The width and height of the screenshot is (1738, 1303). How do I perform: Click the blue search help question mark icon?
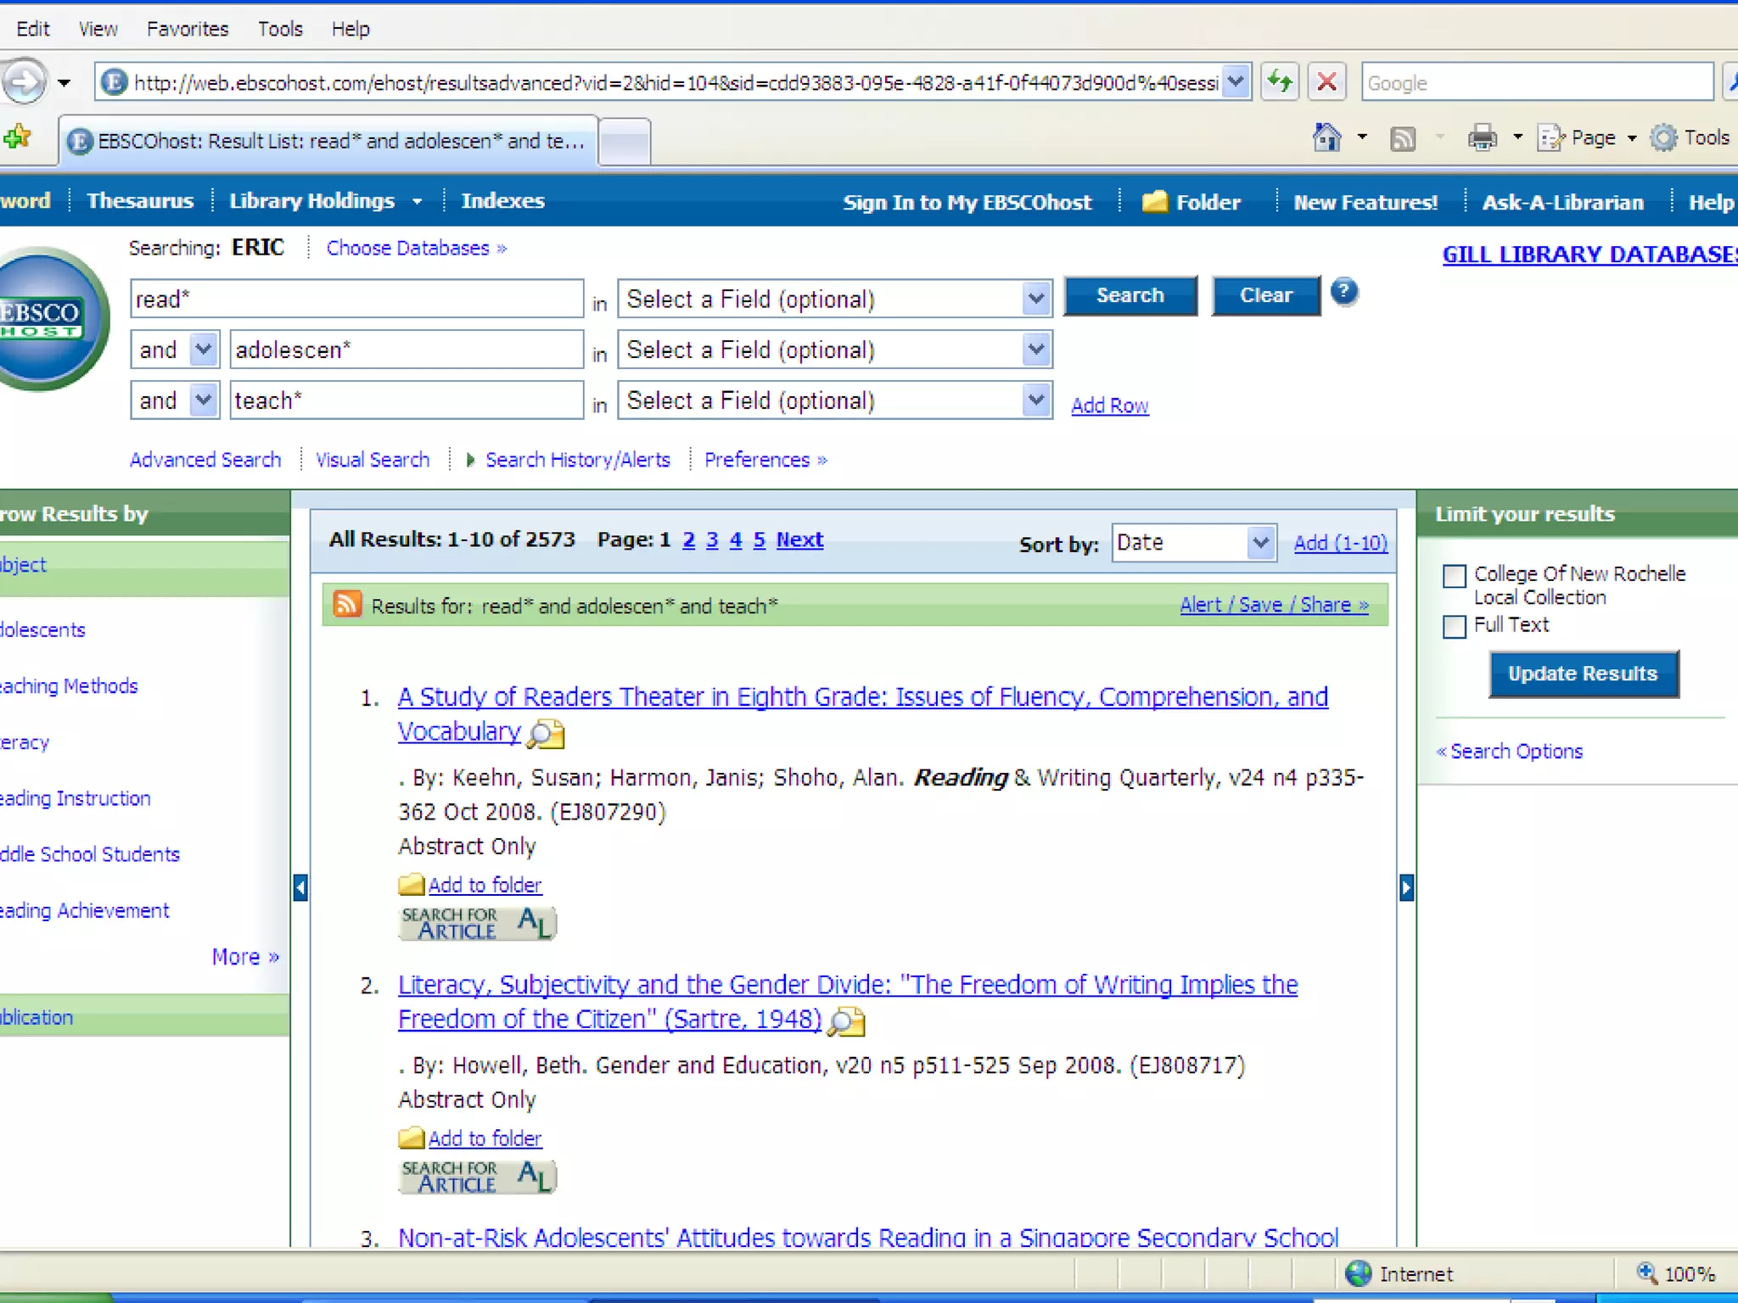(1343, 293)
